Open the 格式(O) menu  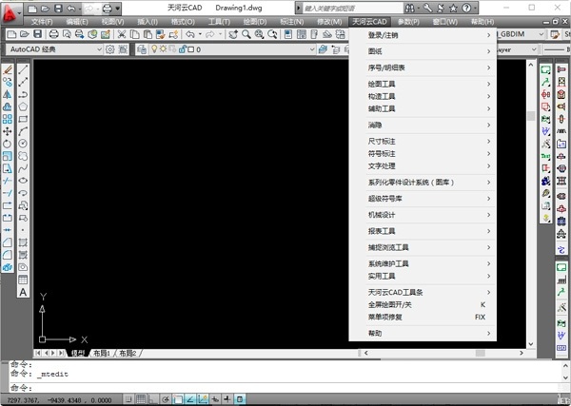point(183,22)
